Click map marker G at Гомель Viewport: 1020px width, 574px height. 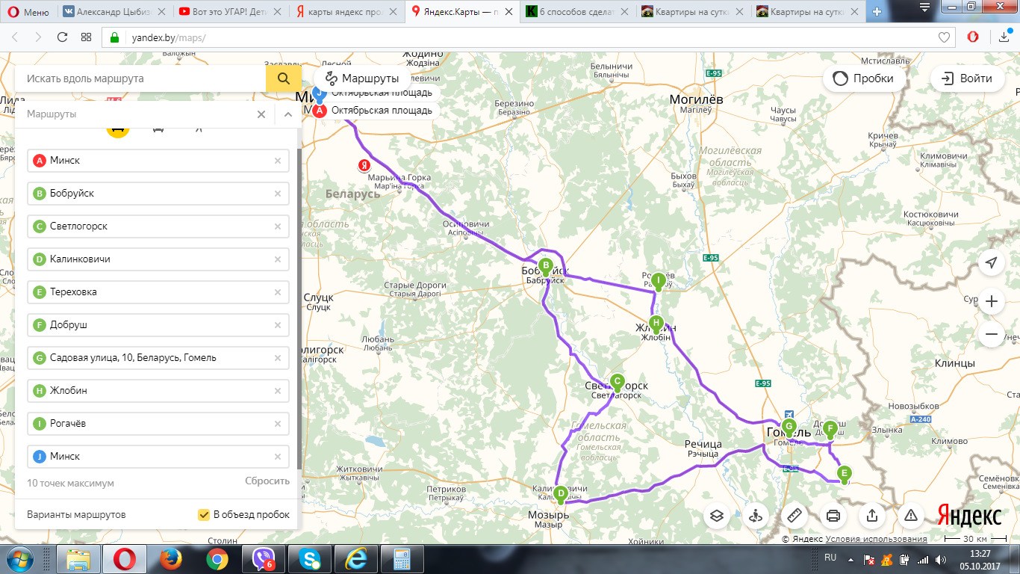click(x=789, y=427)
